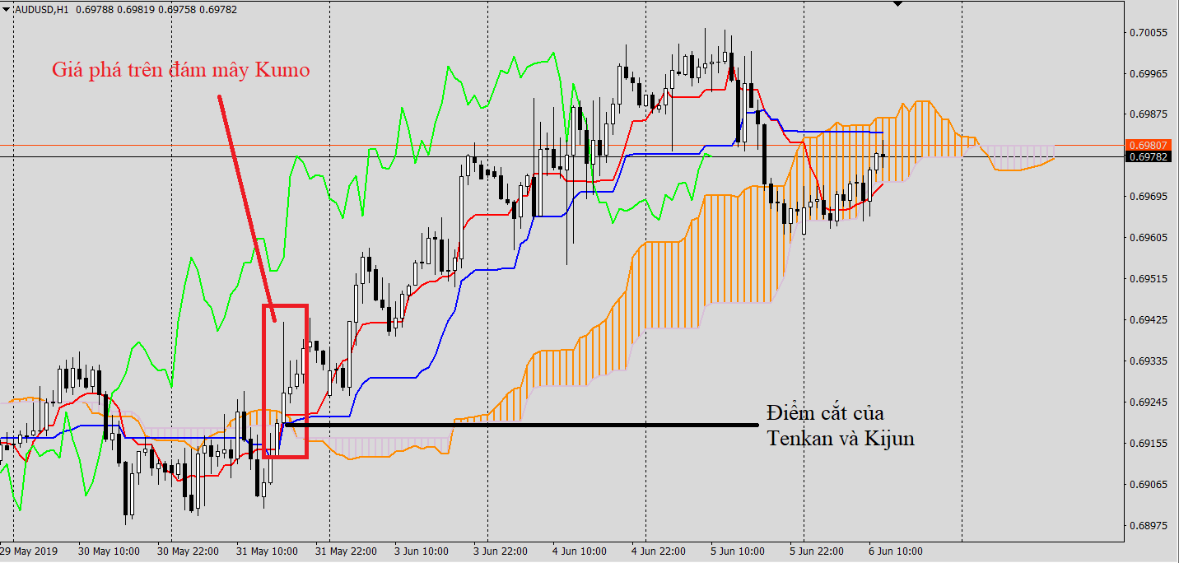Click the 0.68975 price scale label
The image size is (1179, 563).
tap(1149, 525)
